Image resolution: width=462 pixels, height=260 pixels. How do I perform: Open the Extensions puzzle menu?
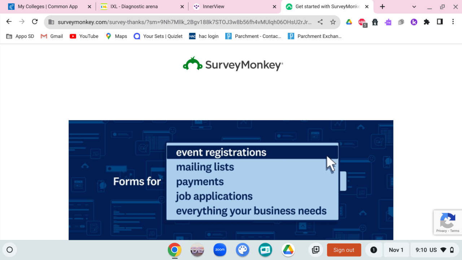tap(427, 22)
